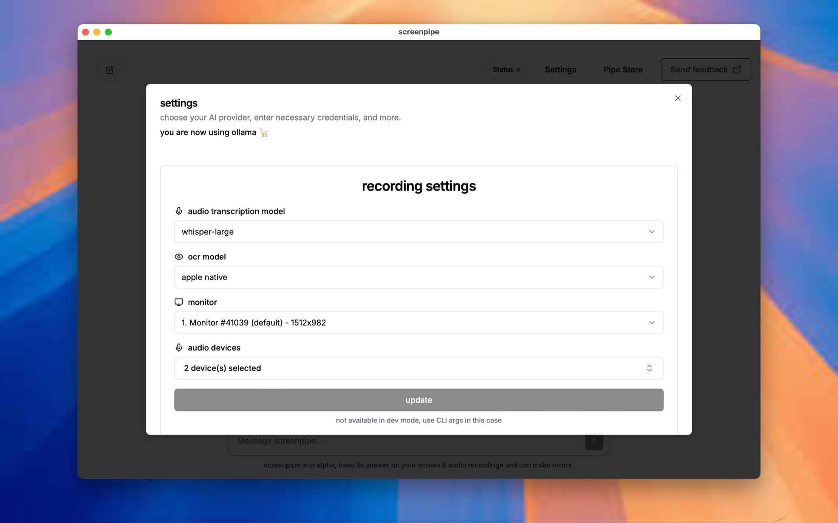Click the green status indicator dot
This screenshot has width=838, height=523.
pyautogui.click(x=519, y=70)
